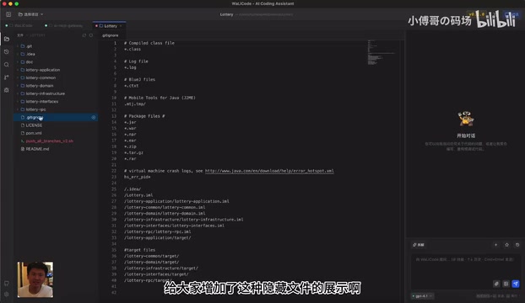Open the file explorer sidebar icon
Viewport: 525px width, 303px height.
(7, 39)
